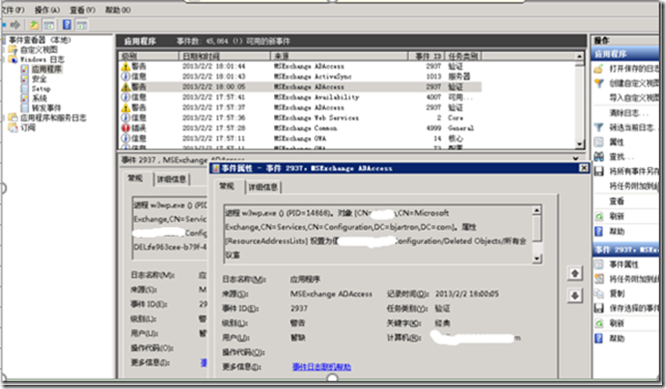666x389 pixels.
Task: Sort by the 来源 column header
Action: 339,56
